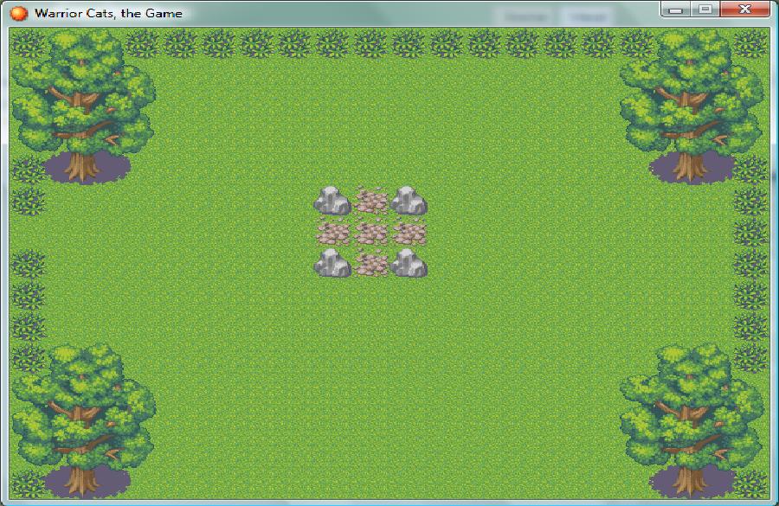Minimize the Warrior Cats game window
The image size is (779, 506).
click(x=676, y=10)
